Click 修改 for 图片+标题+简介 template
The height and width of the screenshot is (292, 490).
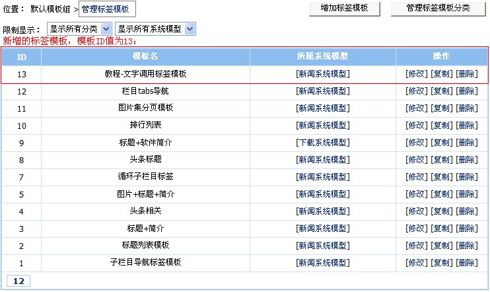tap(416, 194)
